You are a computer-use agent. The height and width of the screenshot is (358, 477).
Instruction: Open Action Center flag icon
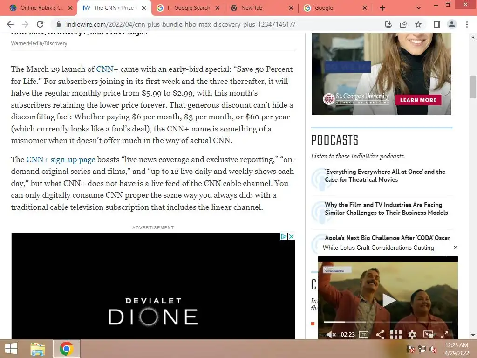coord(410,349)
